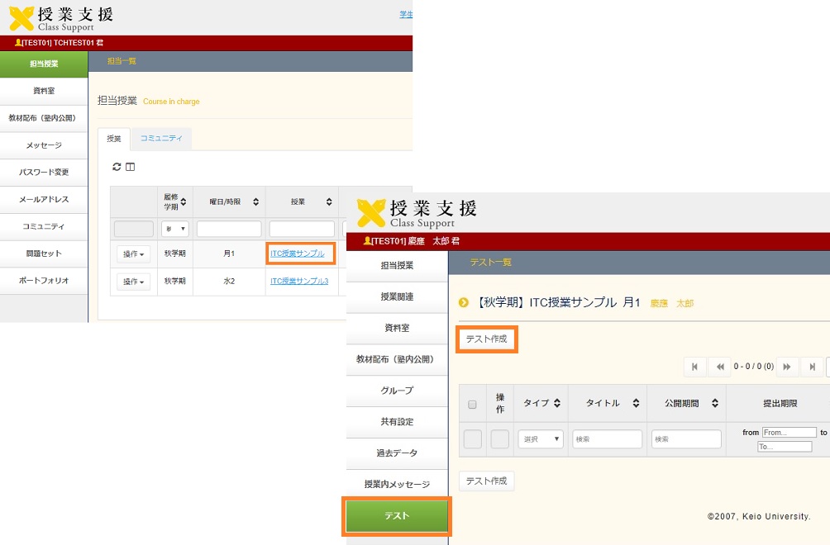
Task: Open the ITC授業サンプル course link
Action: click(x=298, y=254)
